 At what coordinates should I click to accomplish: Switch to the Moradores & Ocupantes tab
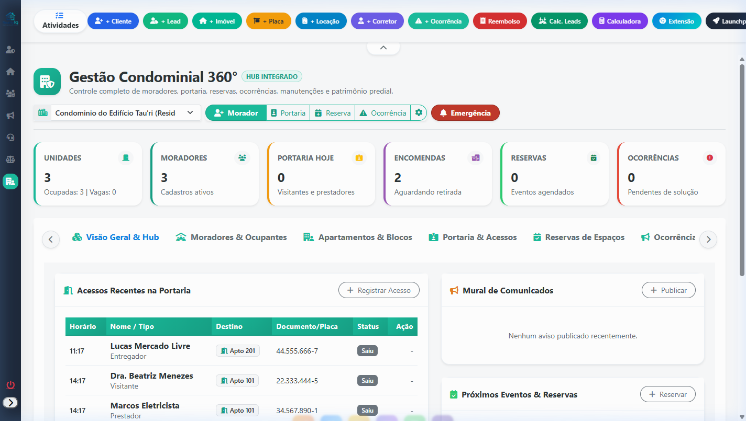click(x=231, y=237)
